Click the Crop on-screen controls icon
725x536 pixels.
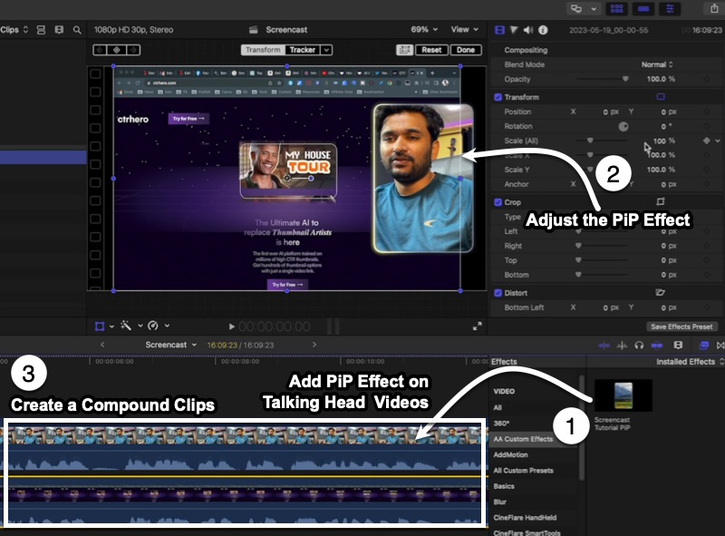tap(661, 201)
